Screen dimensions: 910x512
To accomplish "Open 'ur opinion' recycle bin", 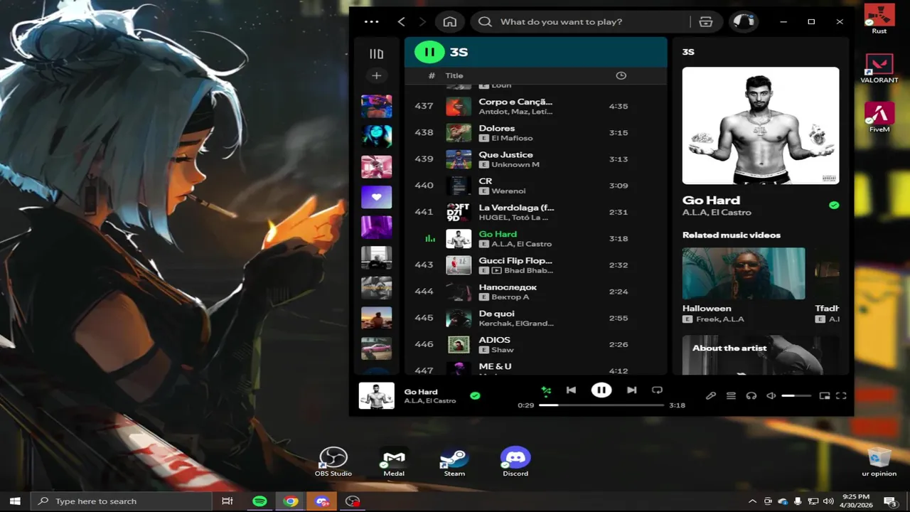I will point(879,462).
